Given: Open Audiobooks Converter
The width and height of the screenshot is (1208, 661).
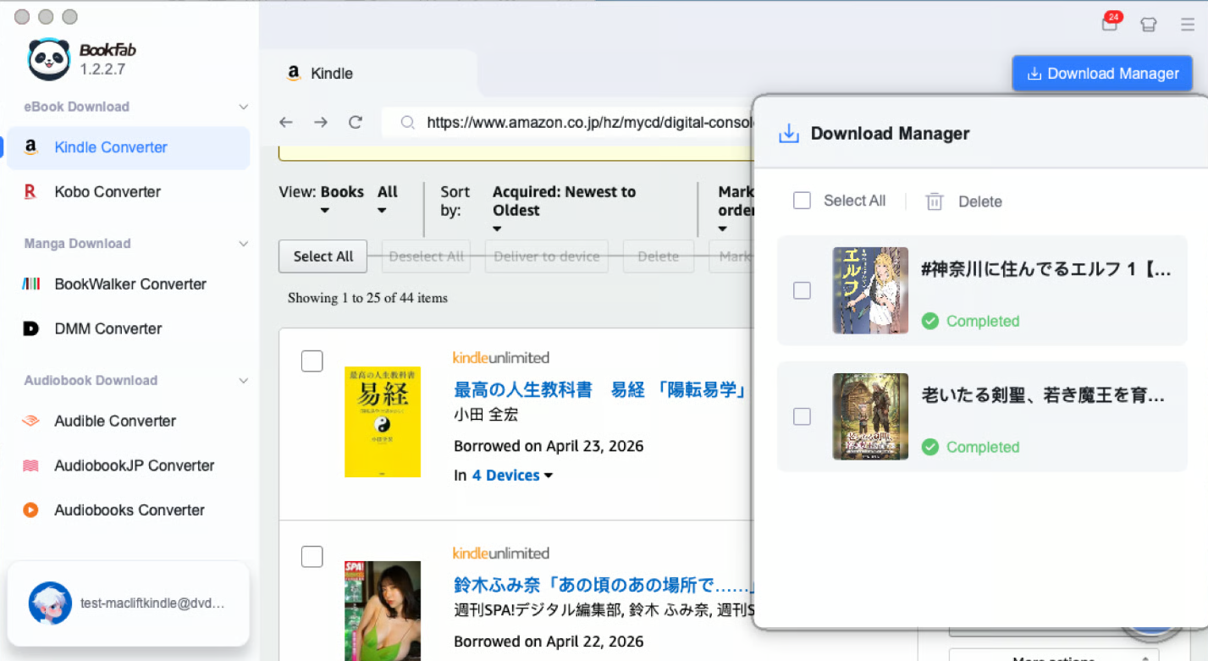Looking at the screenshot, I should (x=129, y=510).
